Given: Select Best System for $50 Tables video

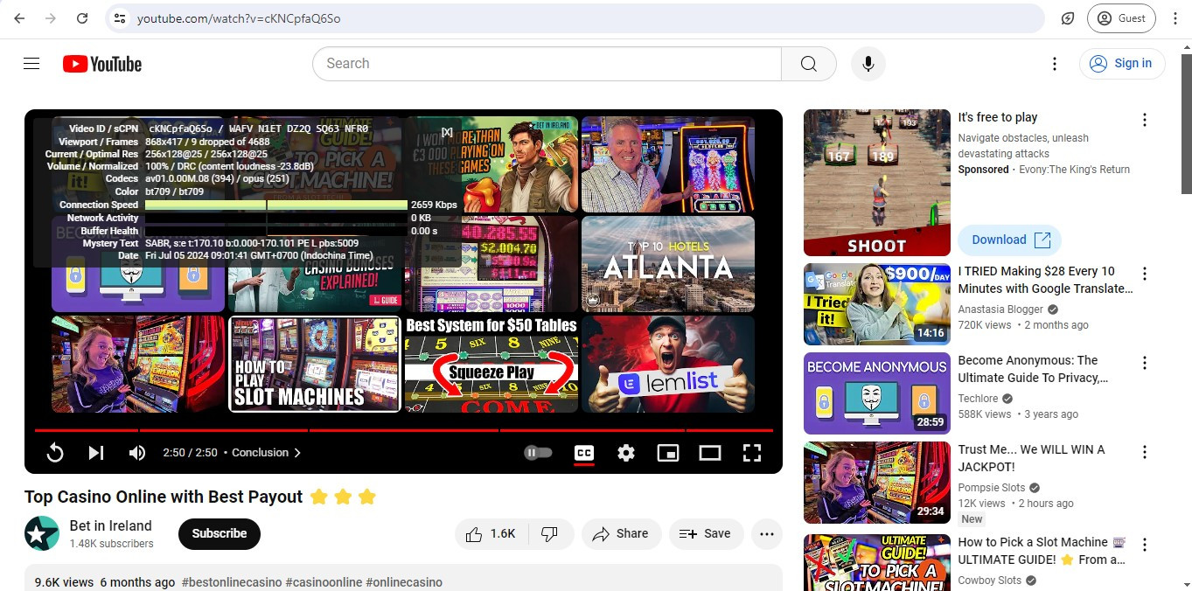Looking at the screenshot, I should coord(491,364).
